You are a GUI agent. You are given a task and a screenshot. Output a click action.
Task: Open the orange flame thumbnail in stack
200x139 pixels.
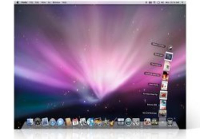[165, 76]
